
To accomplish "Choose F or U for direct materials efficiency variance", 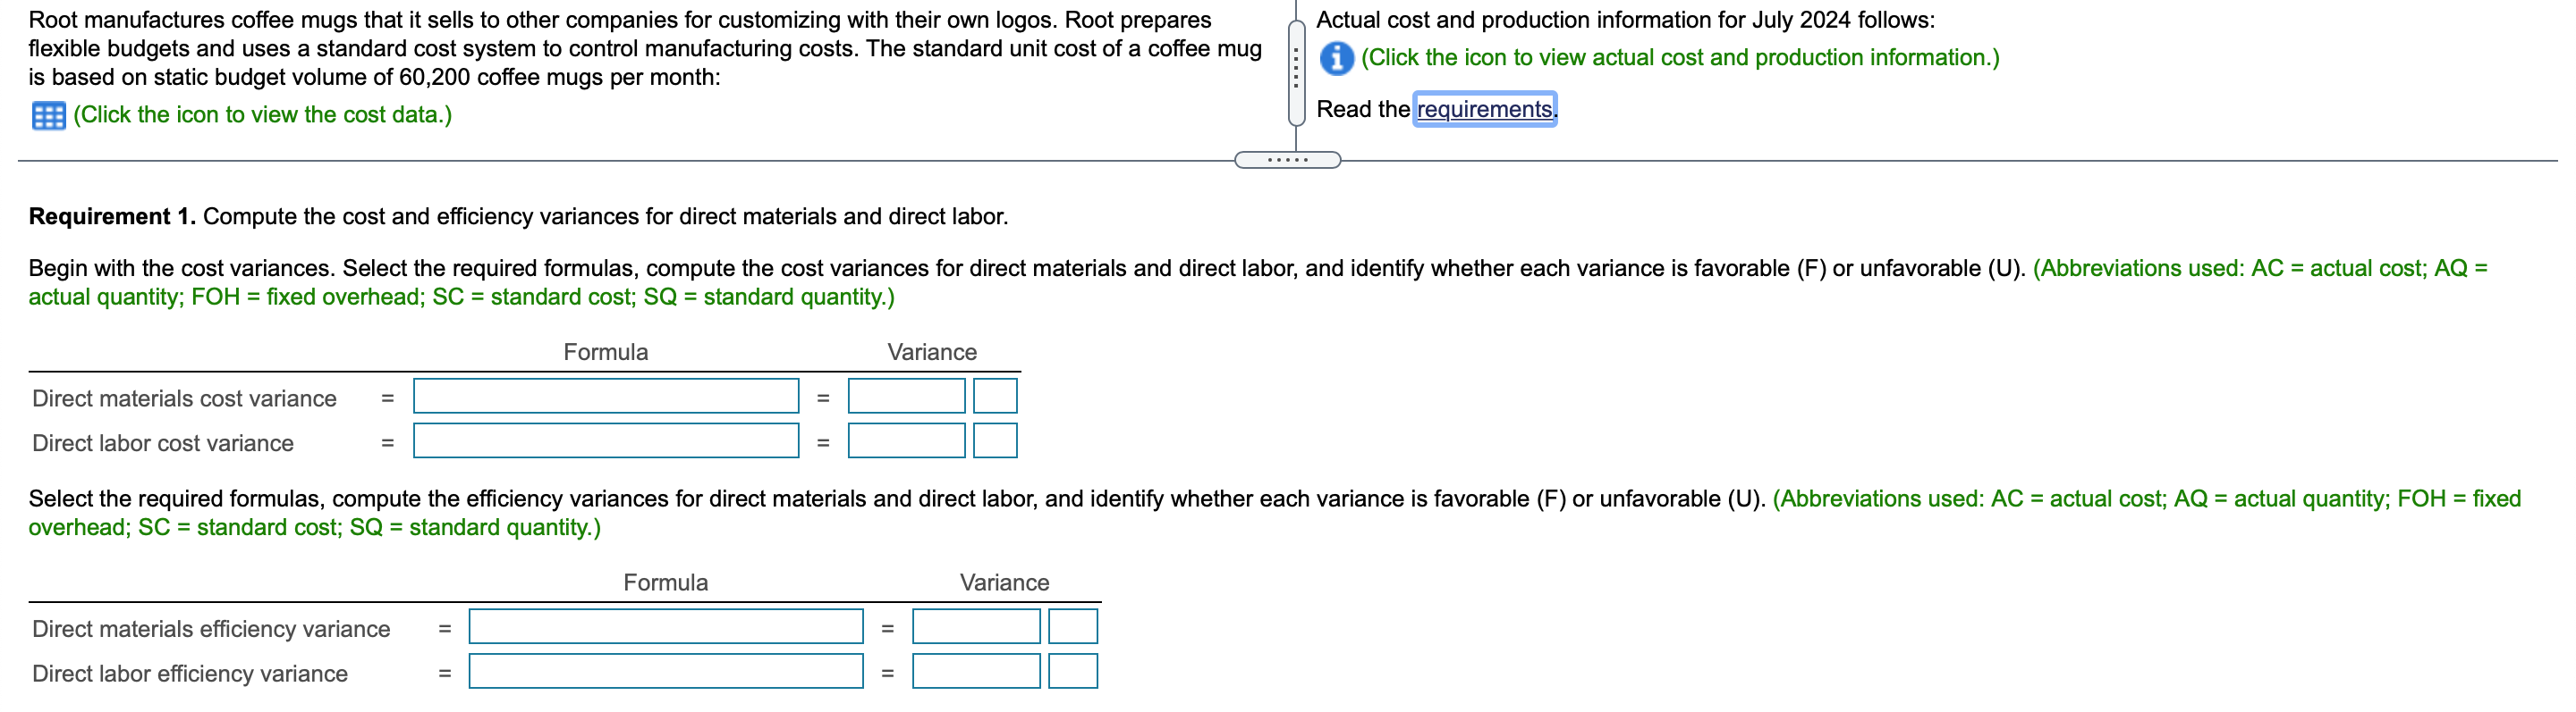I will (1073, 626).
